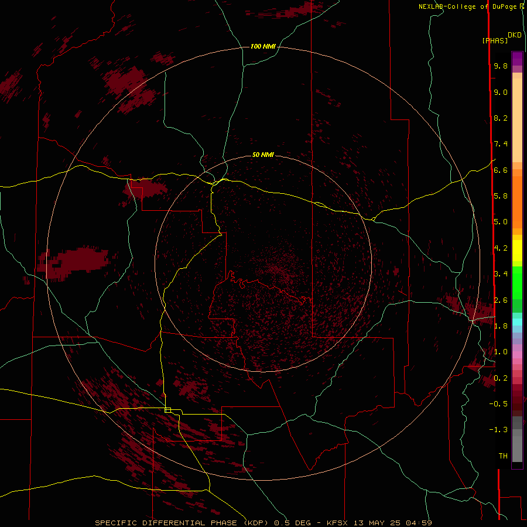527x527 pixels.
Task: Click the pink segment of the color bar
Action: [x=517, y=355]
